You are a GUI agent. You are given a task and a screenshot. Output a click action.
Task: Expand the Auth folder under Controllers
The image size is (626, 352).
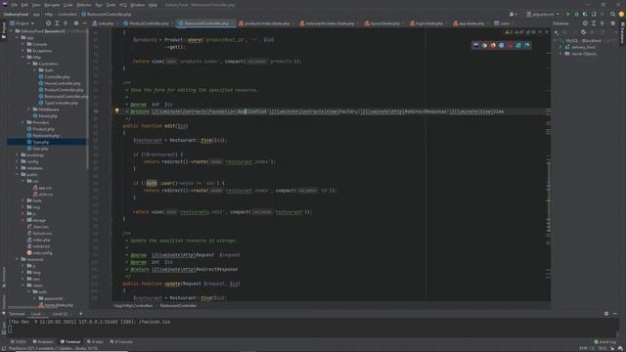coord(35,70)
